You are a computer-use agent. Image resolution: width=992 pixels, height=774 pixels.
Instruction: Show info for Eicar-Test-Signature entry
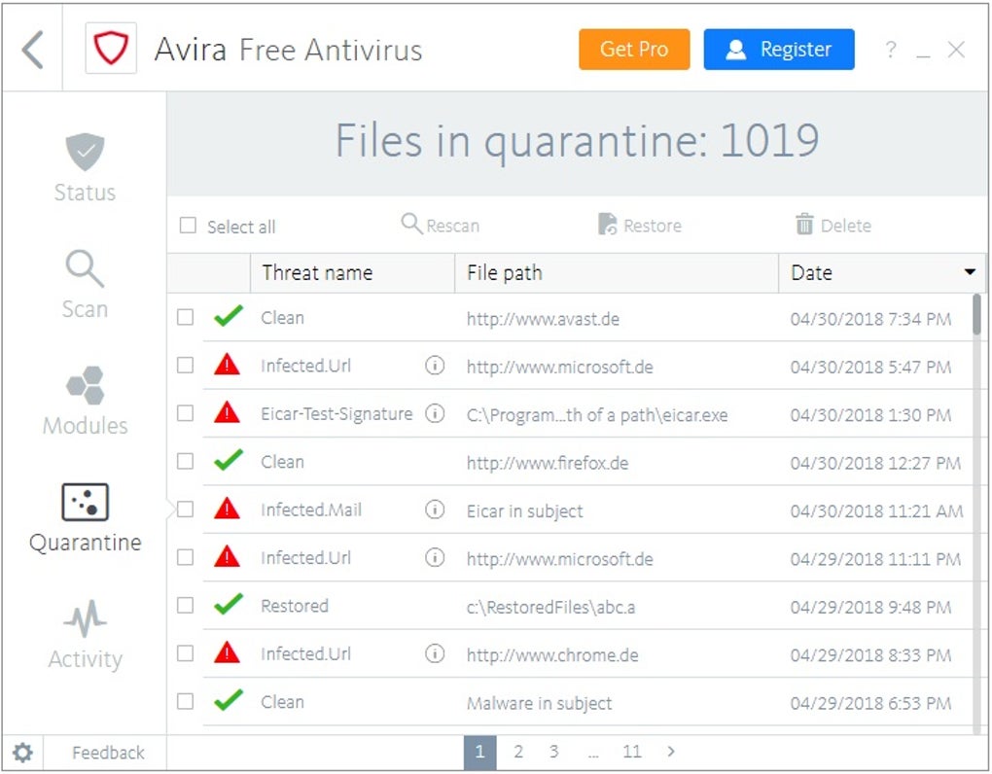[435, 413]
